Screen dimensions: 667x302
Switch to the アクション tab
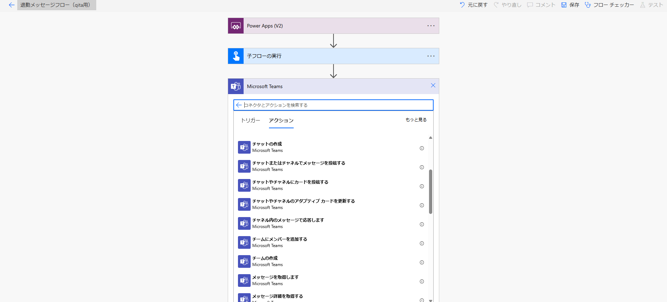pos(281,121)
